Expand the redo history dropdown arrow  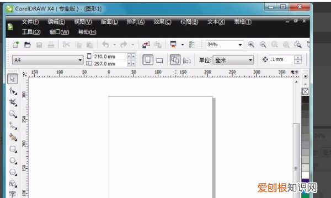(x=133, y=45)
